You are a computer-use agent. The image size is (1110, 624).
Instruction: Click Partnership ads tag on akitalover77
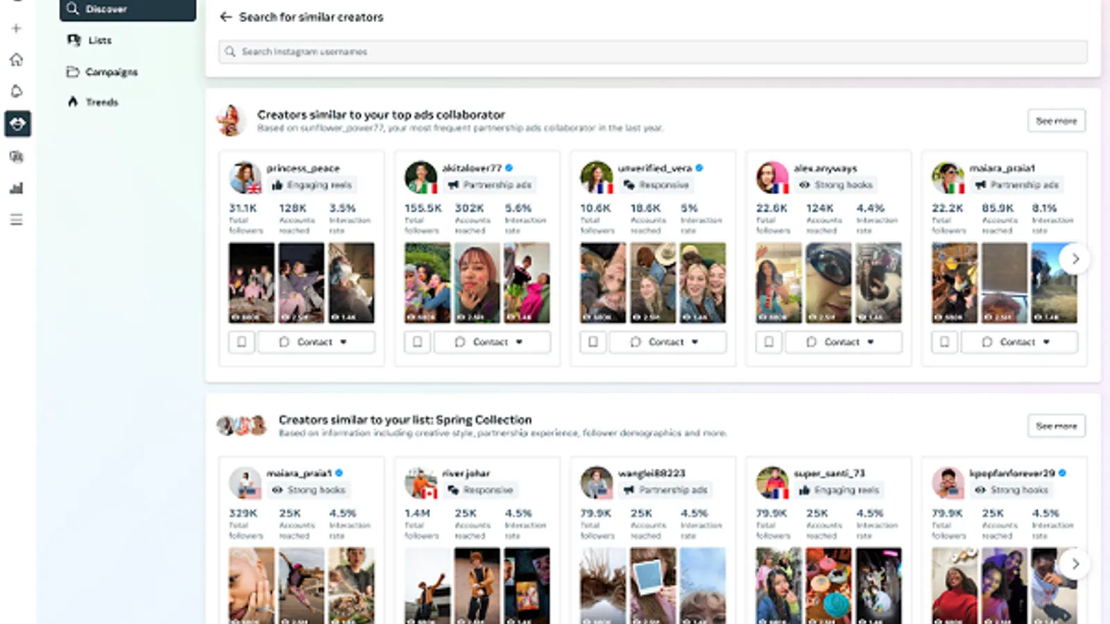point(490,185)
